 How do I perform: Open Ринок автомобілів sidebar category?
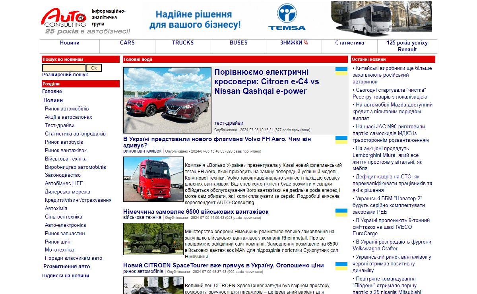pos(67,109)
